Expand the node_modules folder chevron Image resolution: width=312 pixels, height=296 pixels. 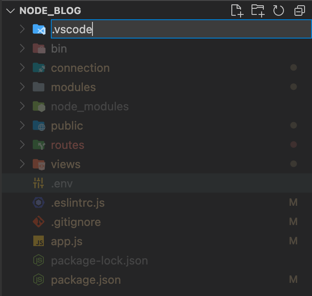point(22,106)
